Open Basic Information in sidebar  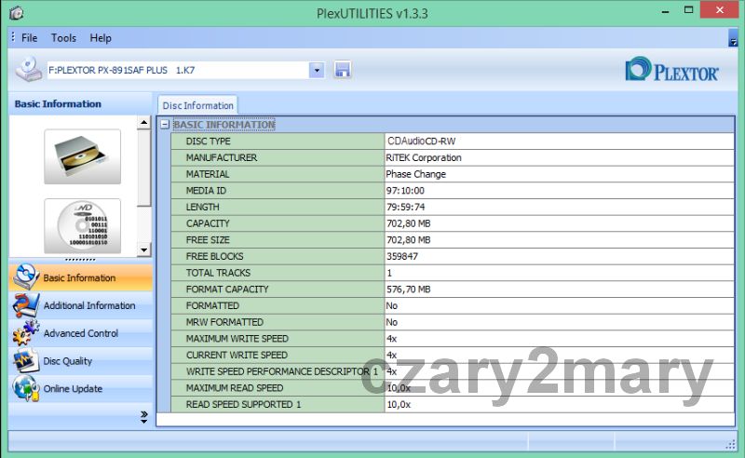[79, 277]
